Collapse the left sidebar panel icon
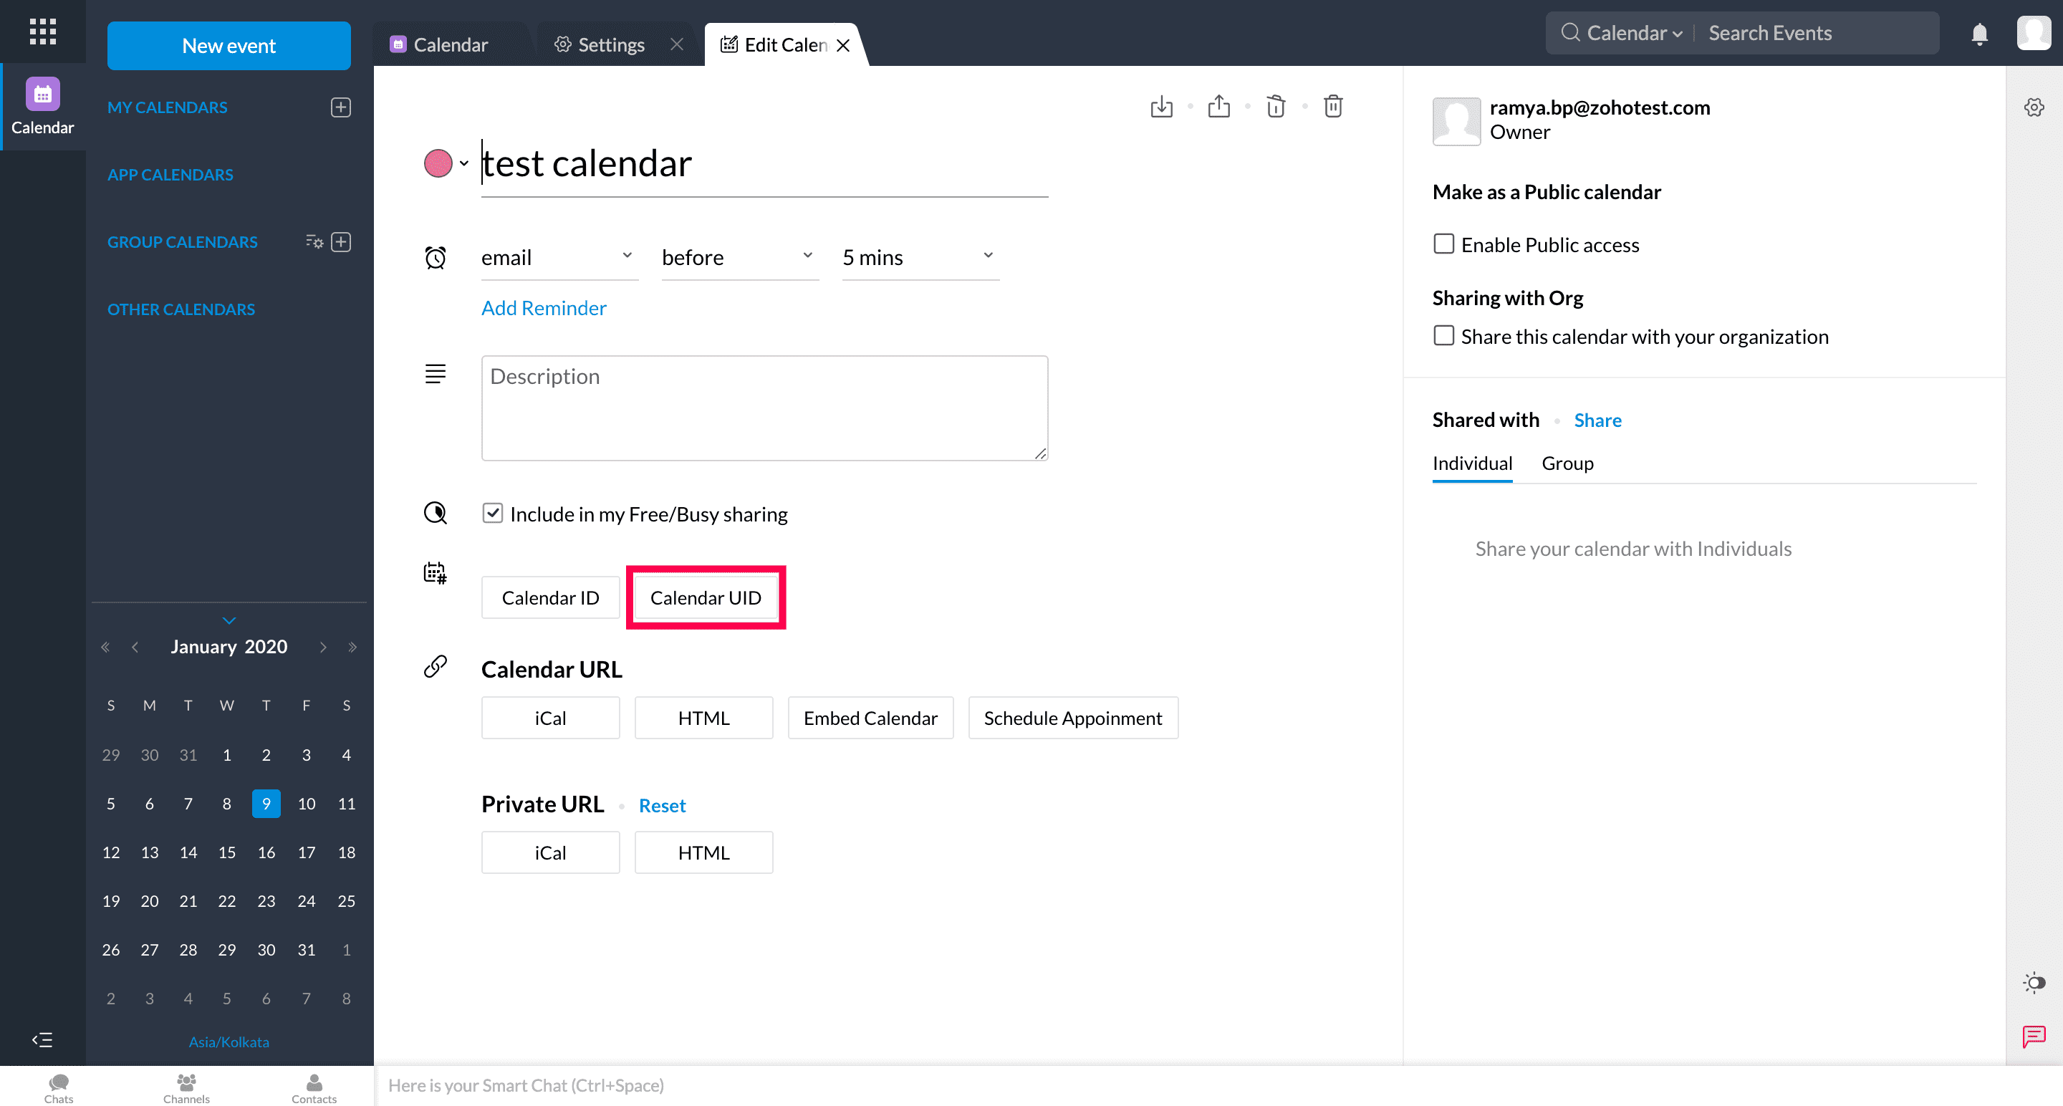The image size is (2063, 1106). 42,1039
